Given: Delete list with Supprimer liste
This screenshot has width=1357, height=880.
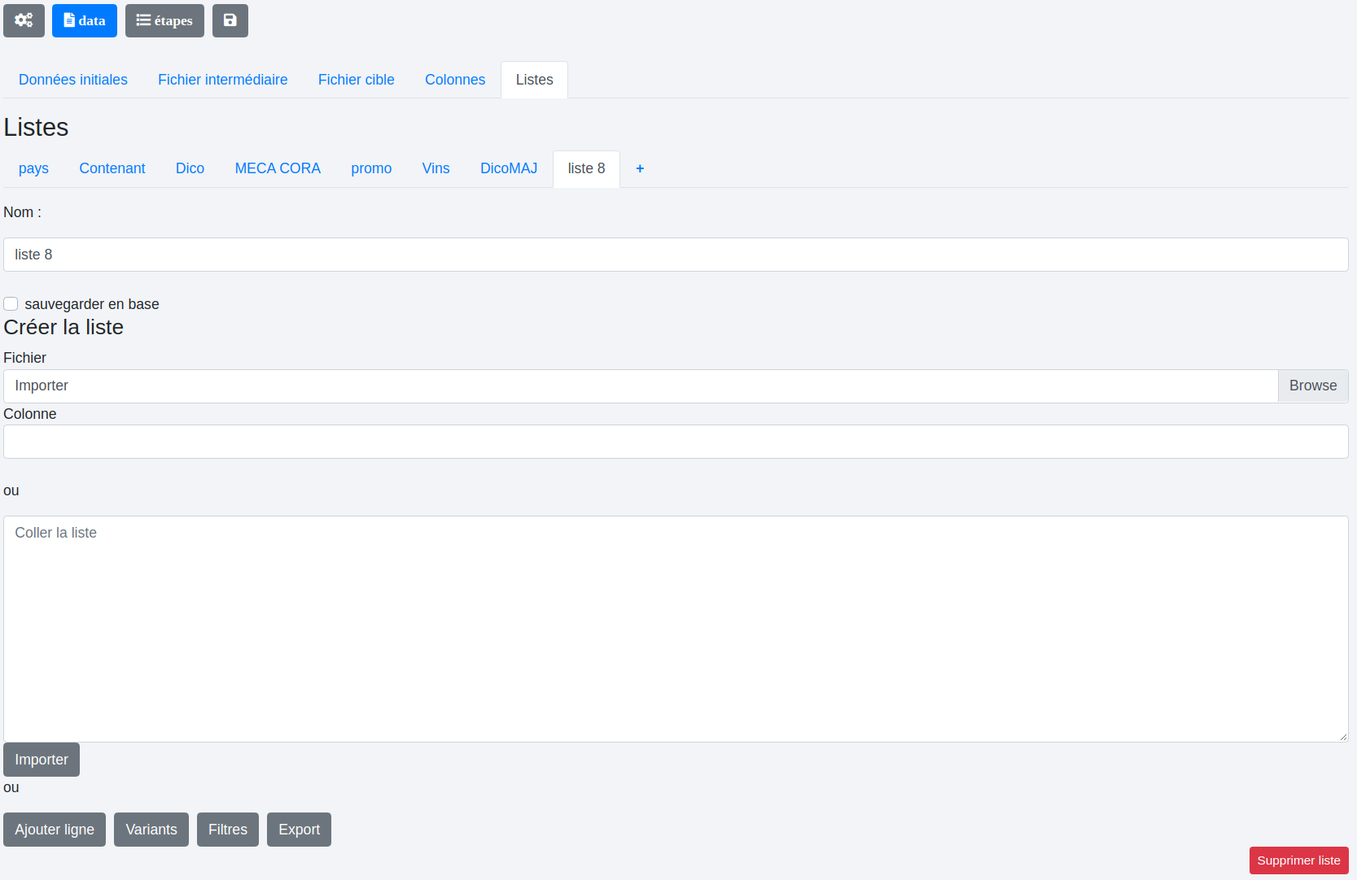Looking at the screenshot, I should click(1298, 860).
